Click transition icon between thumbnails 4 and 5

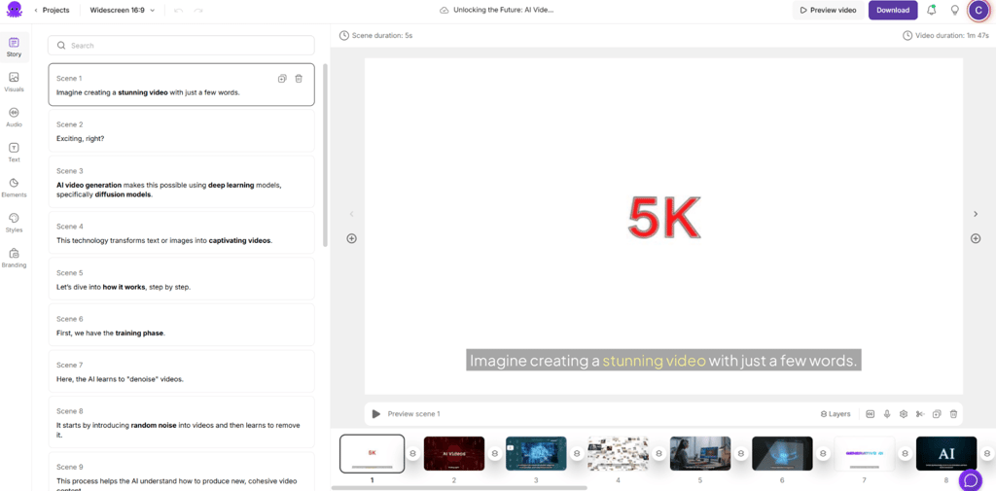tap(658, 453)
